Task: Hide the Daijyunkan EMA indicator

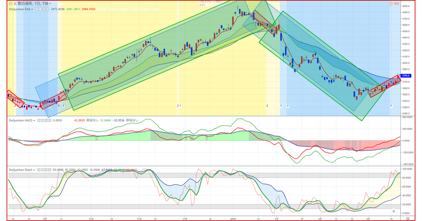Action: pos(37,9)
